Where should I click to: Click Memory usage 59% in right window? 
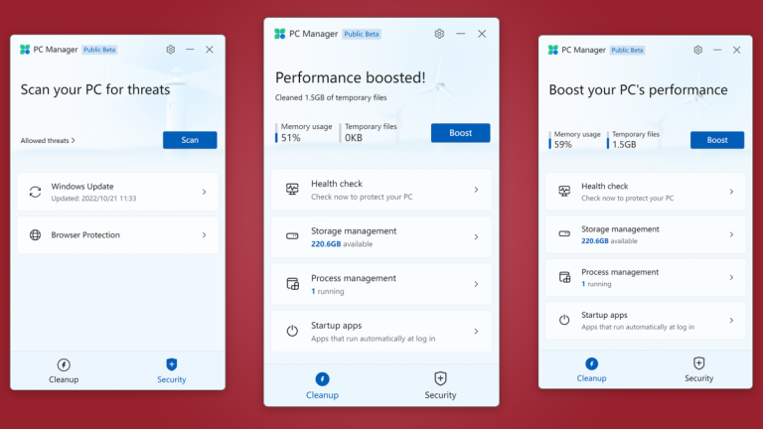(575, 140)
